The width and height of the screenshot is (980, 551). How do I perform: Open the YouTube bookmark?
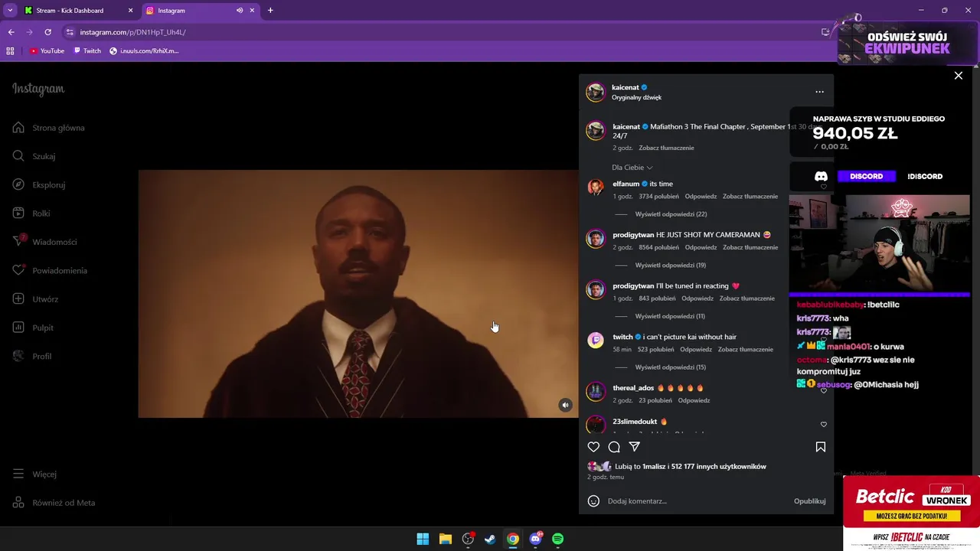[47, 51]
